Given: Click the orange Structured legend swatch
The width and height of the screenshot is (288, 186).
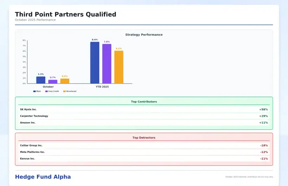Looking at the screenshot, I should [x=64, y=91].
